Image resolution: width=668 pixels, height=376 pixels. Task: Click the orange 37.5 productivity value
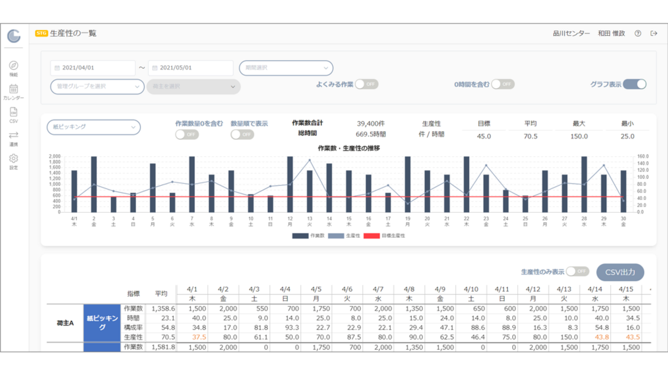click(199, 337)
